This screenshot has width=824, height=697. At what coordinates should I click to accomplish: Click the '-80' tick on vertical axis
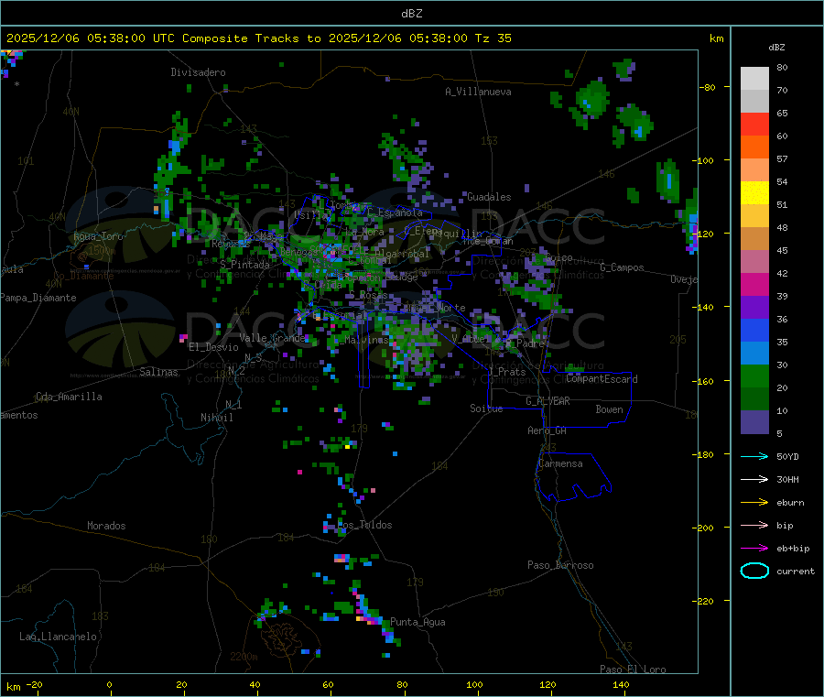[x=706, y=87]
